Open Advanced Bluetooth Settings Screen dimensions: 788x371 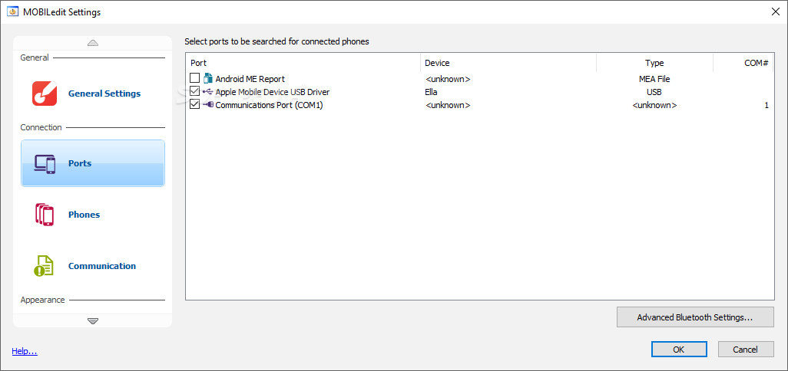pos(695,317)
